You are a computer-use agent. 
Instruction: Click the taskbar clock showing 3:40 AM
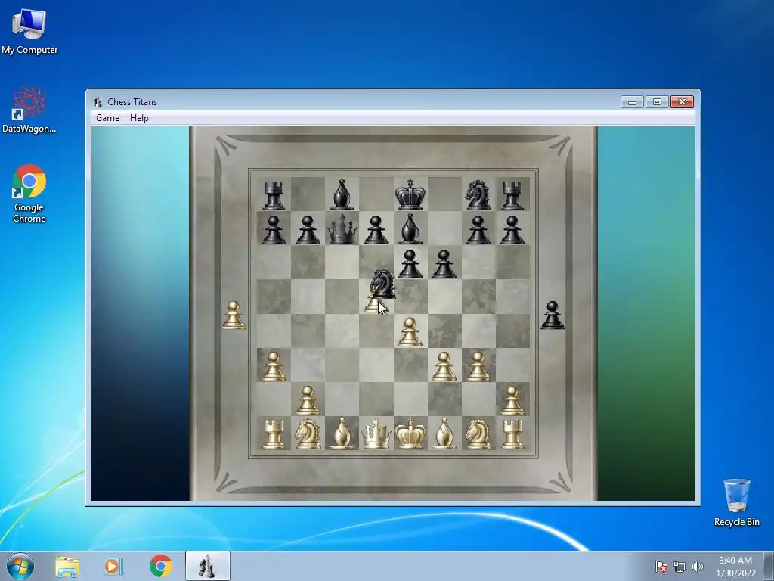pos(735,567)
